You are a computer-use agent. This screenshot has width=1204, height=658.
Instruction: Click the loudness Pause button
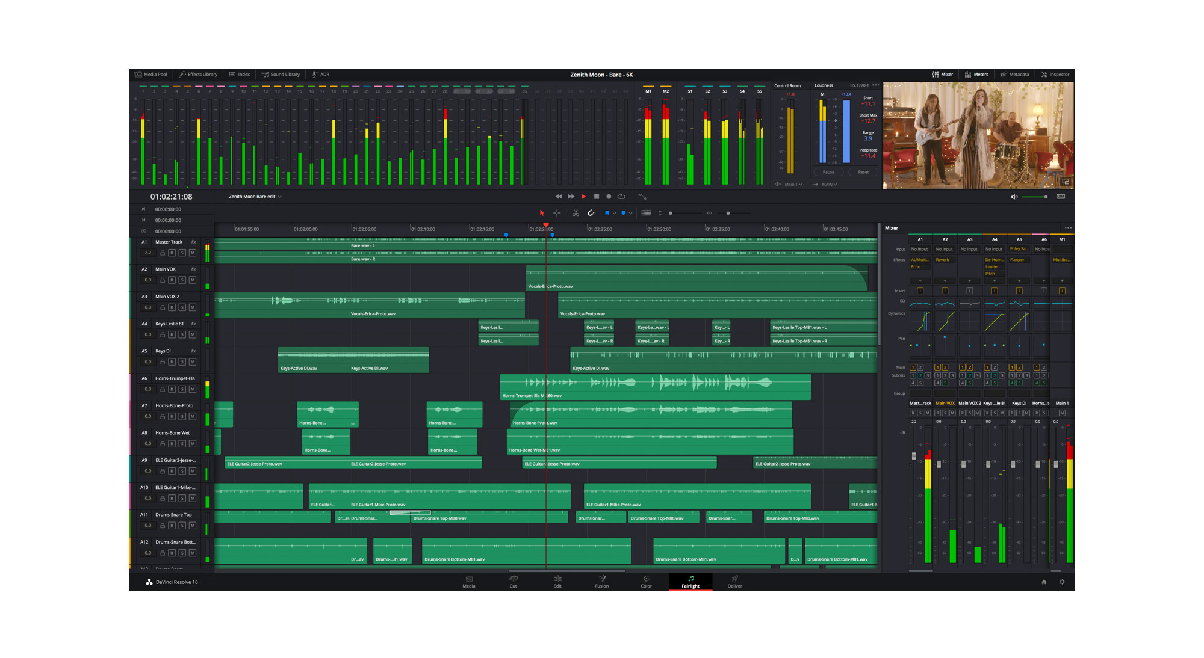point(828,172)
